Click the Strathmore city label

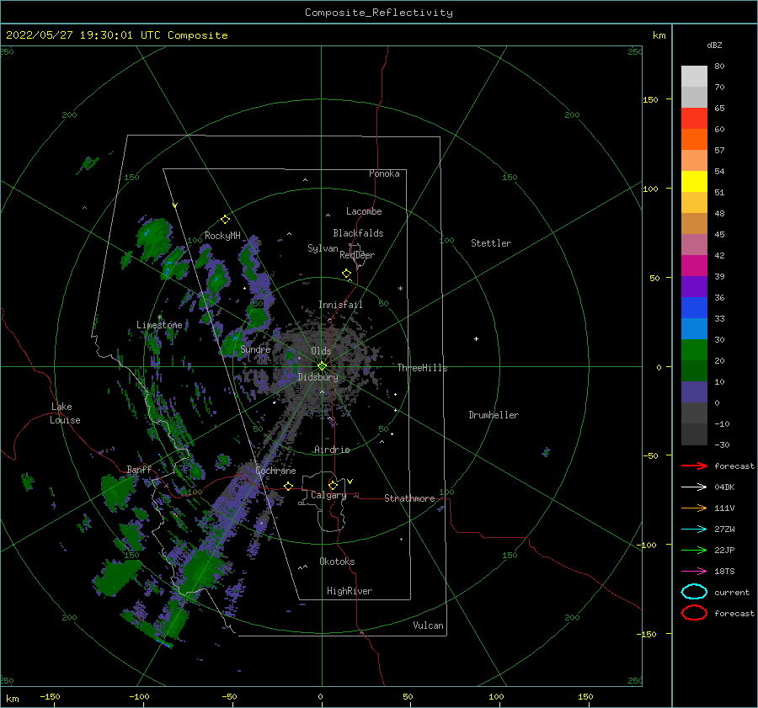(409, 498)
